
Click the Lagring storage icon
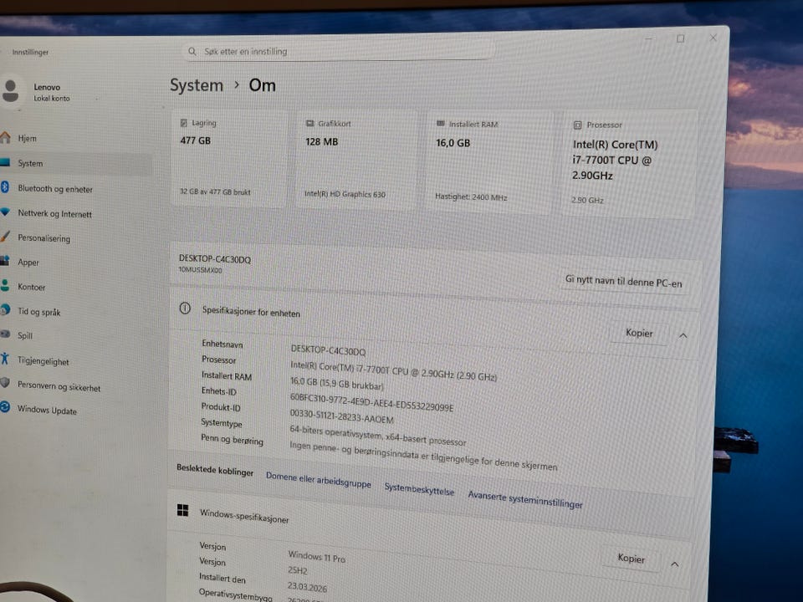point(184,123)
